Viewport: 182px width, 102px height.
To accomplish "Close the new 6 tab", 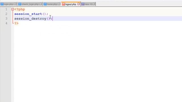I will click(94, 4).
